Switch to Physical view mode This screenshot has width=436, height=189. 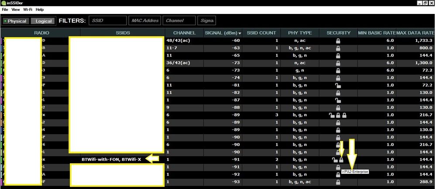coord(15,21)
